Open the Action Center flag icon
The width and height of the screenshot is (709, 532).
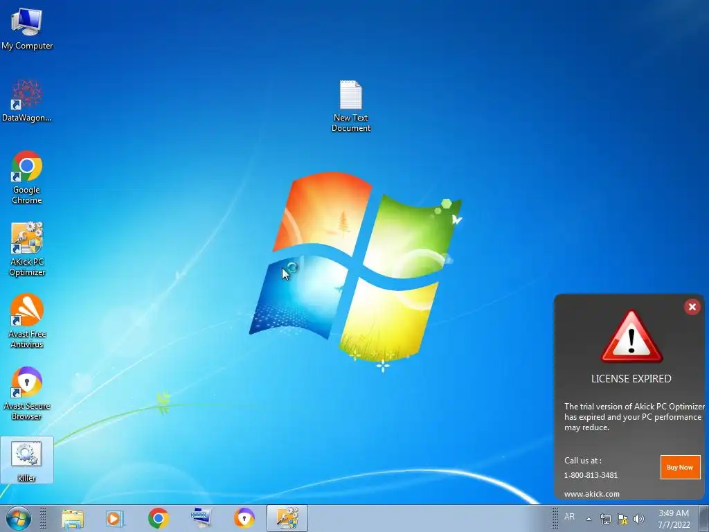(x=622, y=519)
